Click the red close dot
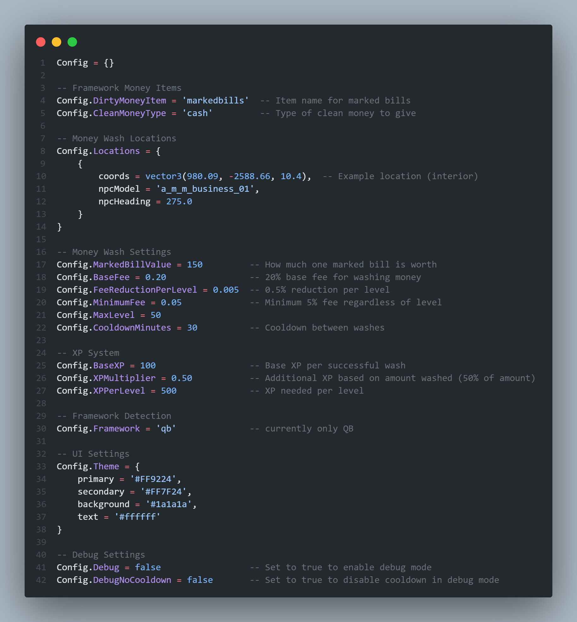577x622 pixels. pyautogui.click(x=41, y=42)
